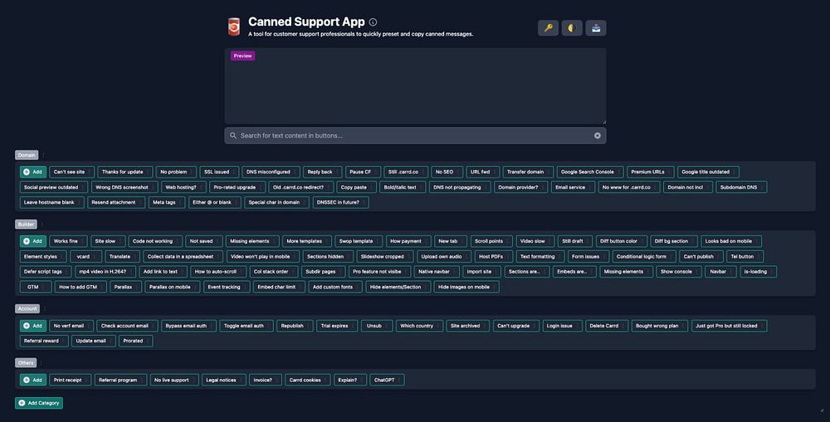Image resolution: width=830 pixels, height=422 pixels.
Task: Click the Print receipt button
Action: coord(70,380)
